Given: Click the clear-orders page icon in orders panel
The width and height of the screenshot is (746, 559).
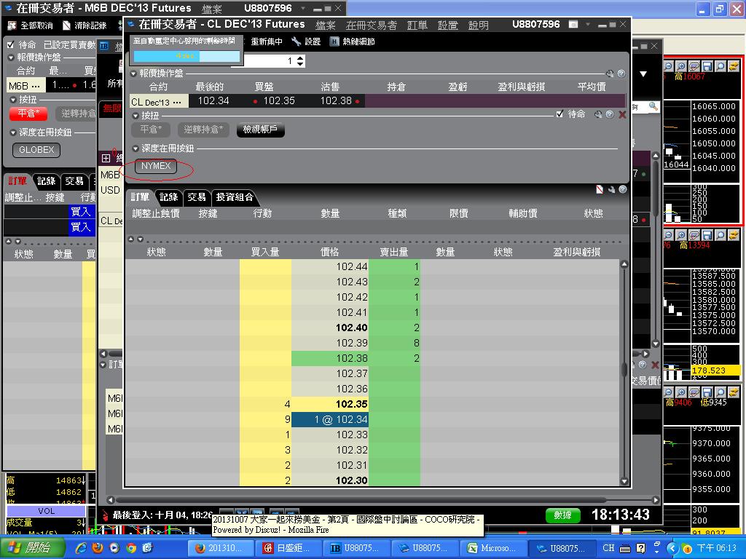Looking at the screenshot, I should [600, 190].
